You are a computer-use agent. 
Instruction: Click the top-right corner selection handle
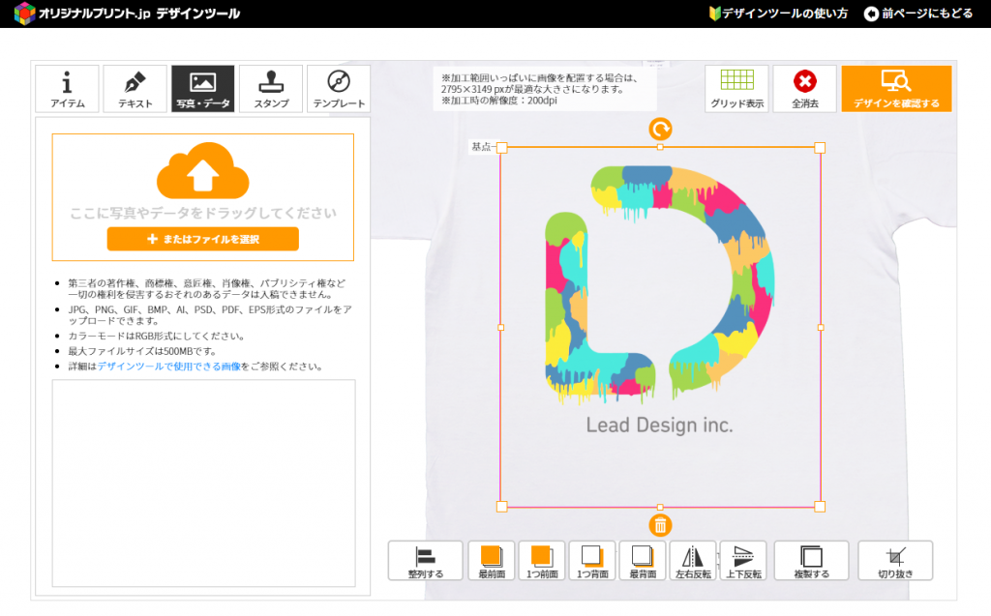[x=820, y=148]
